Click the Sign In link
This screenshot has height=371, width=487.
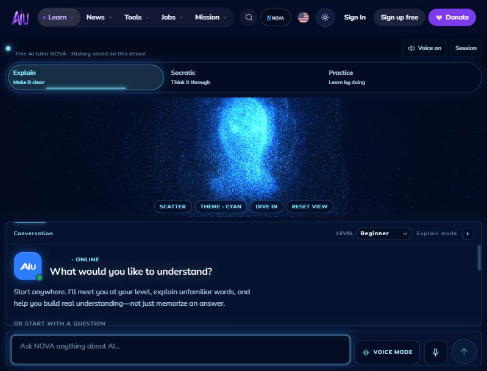(355, 18)
